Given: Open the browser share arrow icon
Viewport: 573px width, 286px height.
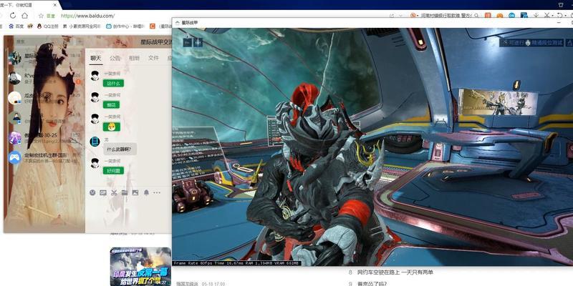Looking at the screenshot, I should click(x=392, y=16).
